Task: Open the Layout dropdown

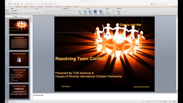Action: click(15, 11)
